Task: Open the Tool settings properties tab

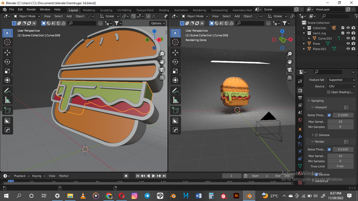Action: pos(300,81)
